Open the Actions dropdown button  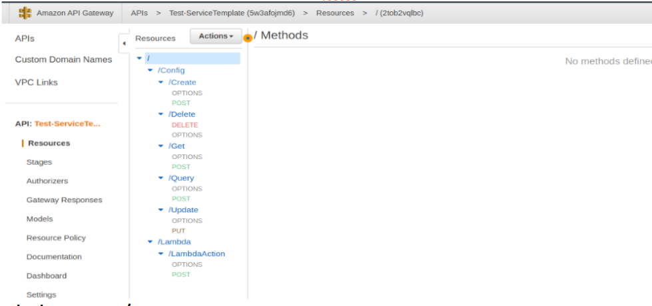coord(216,37)
